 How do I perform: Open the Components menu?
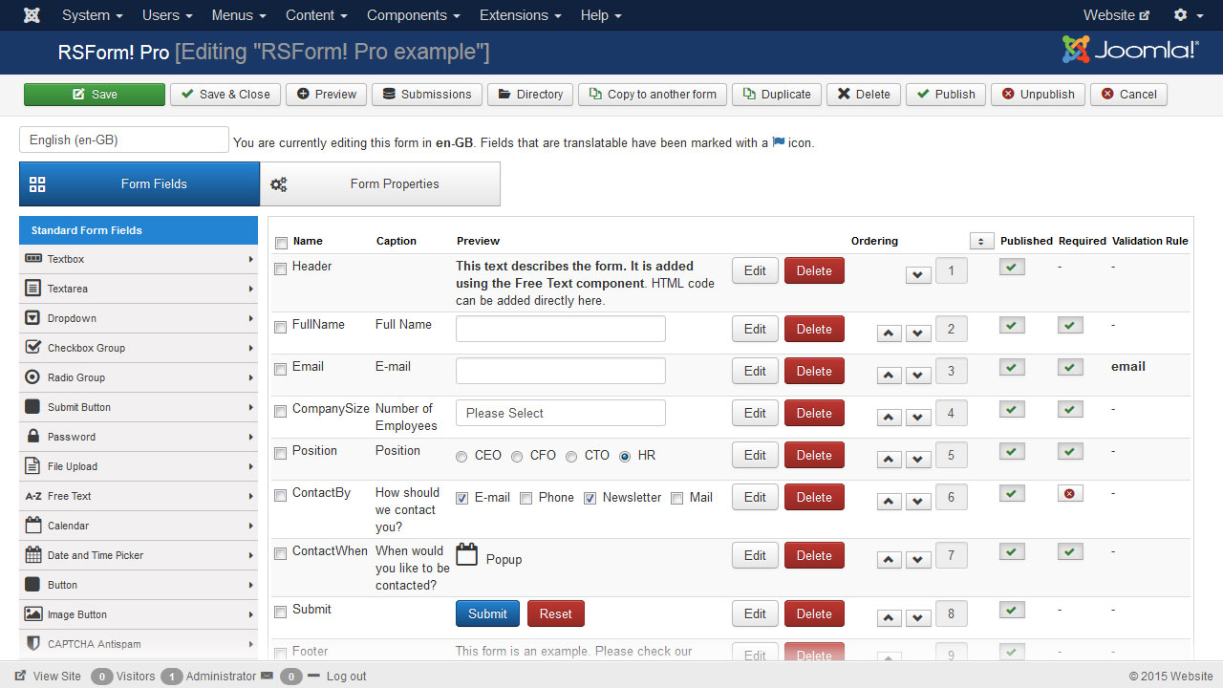pyautogui.click(x=414, y=15)
